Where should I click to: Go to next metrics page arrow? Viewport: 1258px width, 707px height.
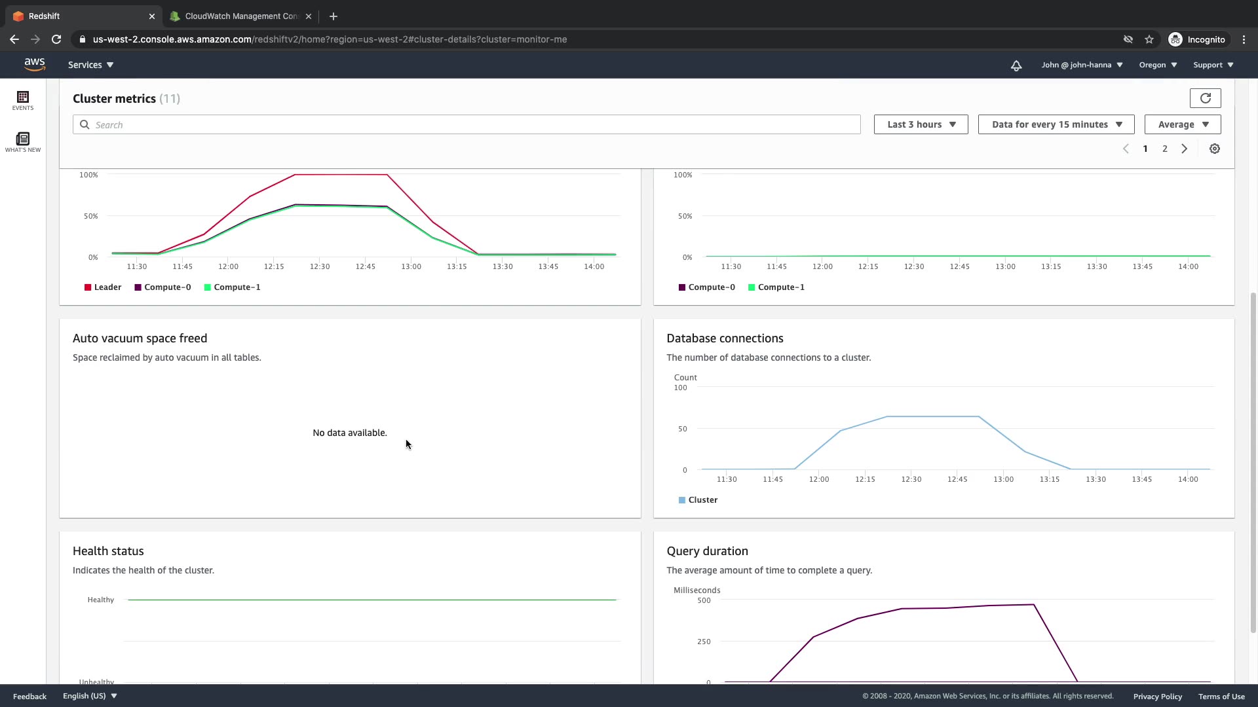1185,149
